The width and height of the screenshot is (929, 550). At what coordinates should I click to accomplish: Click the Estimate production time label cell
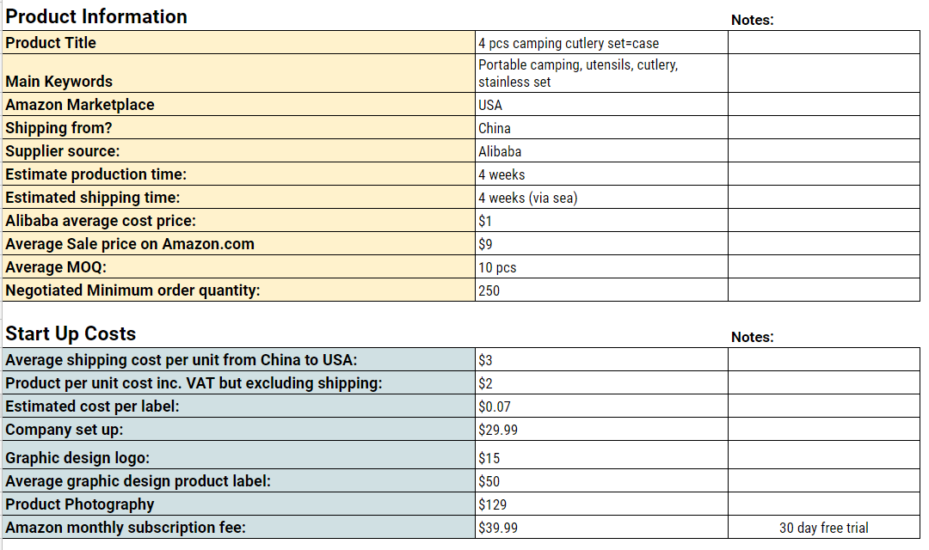click(239, 174)
